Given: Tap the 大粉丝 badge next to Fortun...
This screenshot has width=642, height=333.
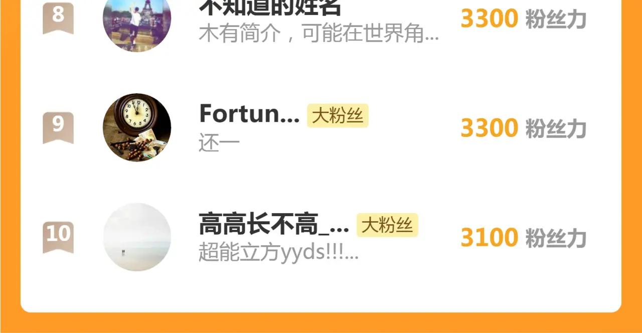Looking at the screenshot, I should (338, 116).
